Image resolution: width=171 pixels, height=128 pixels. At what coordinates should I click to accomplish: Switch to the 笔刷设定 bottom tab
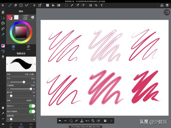[x=21, y=125]
